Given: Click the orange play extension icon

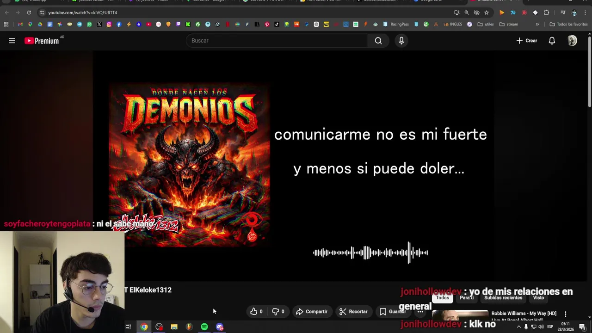Looking at the screenshot, I should 502,12.
